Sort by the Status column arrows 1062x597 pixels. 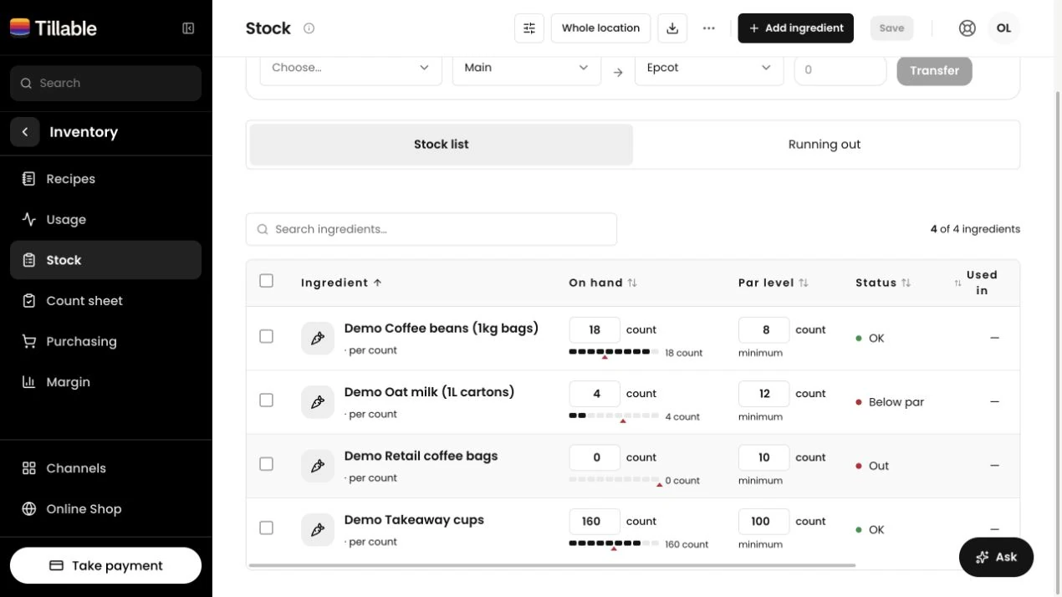point(906,283)
